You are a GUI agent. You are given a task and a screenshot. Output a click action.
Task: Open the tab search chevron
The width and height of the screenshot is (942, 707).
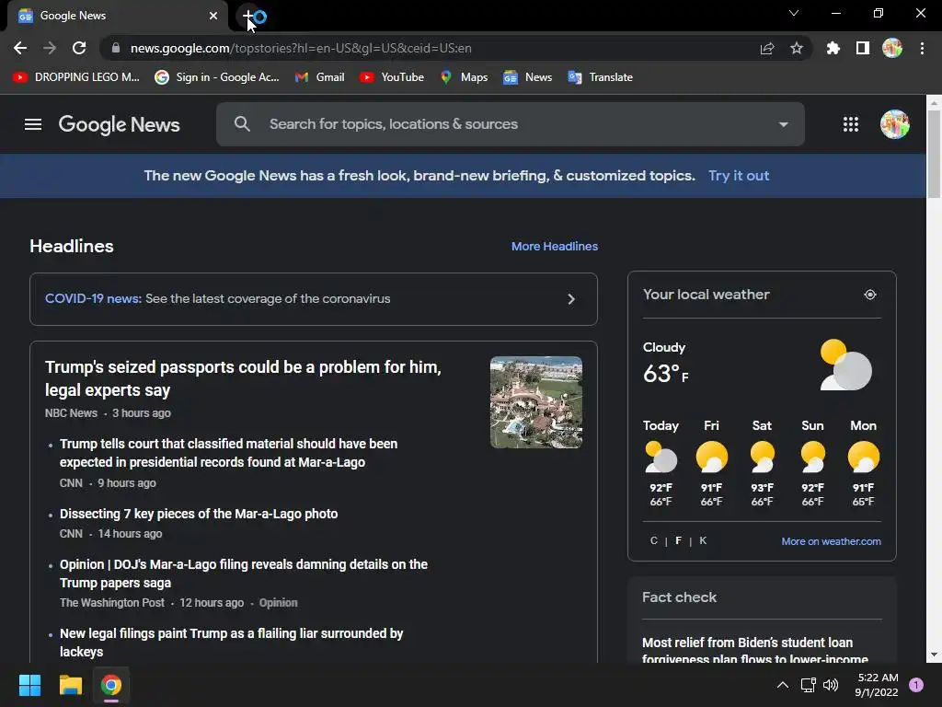[x=794, y=13]
